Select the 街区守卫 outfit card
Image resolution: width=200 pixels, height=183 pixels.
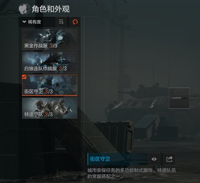49,85
